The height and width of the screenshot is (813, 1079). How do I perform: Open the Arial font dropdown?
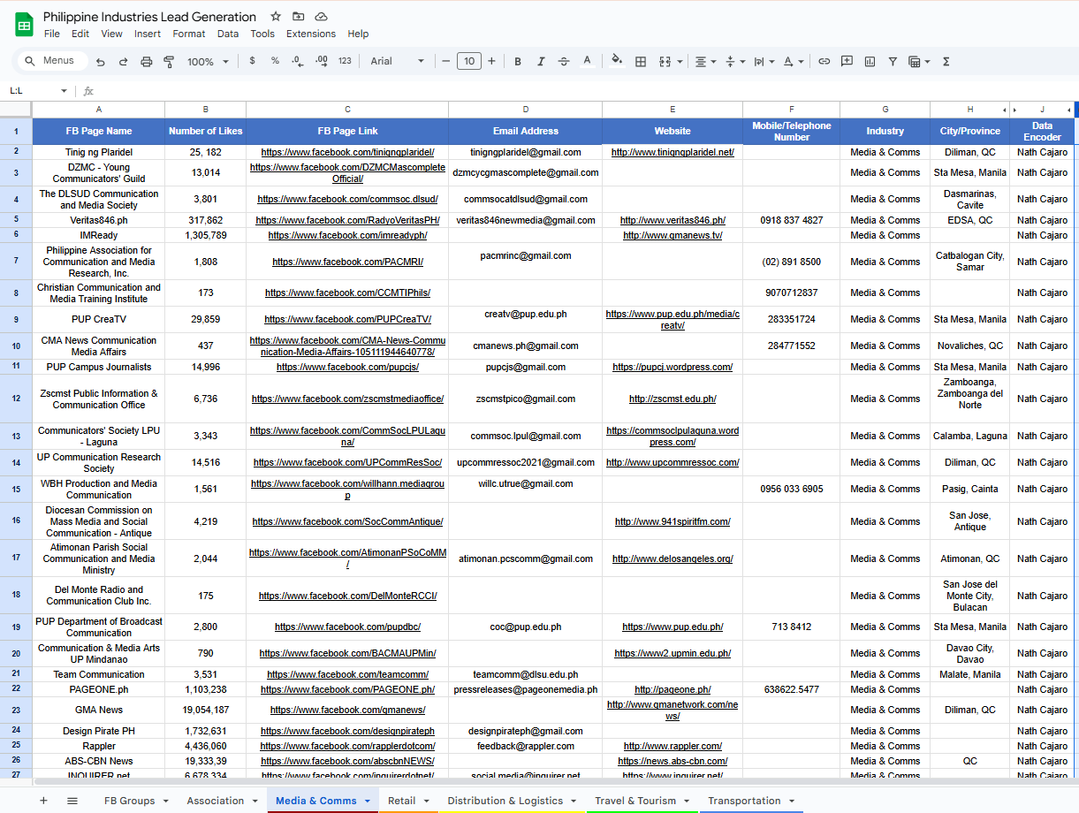(x=397, y=61)
